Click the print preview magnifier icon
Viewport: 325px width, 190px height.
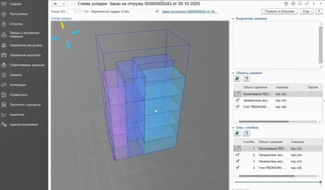(300, 3)
